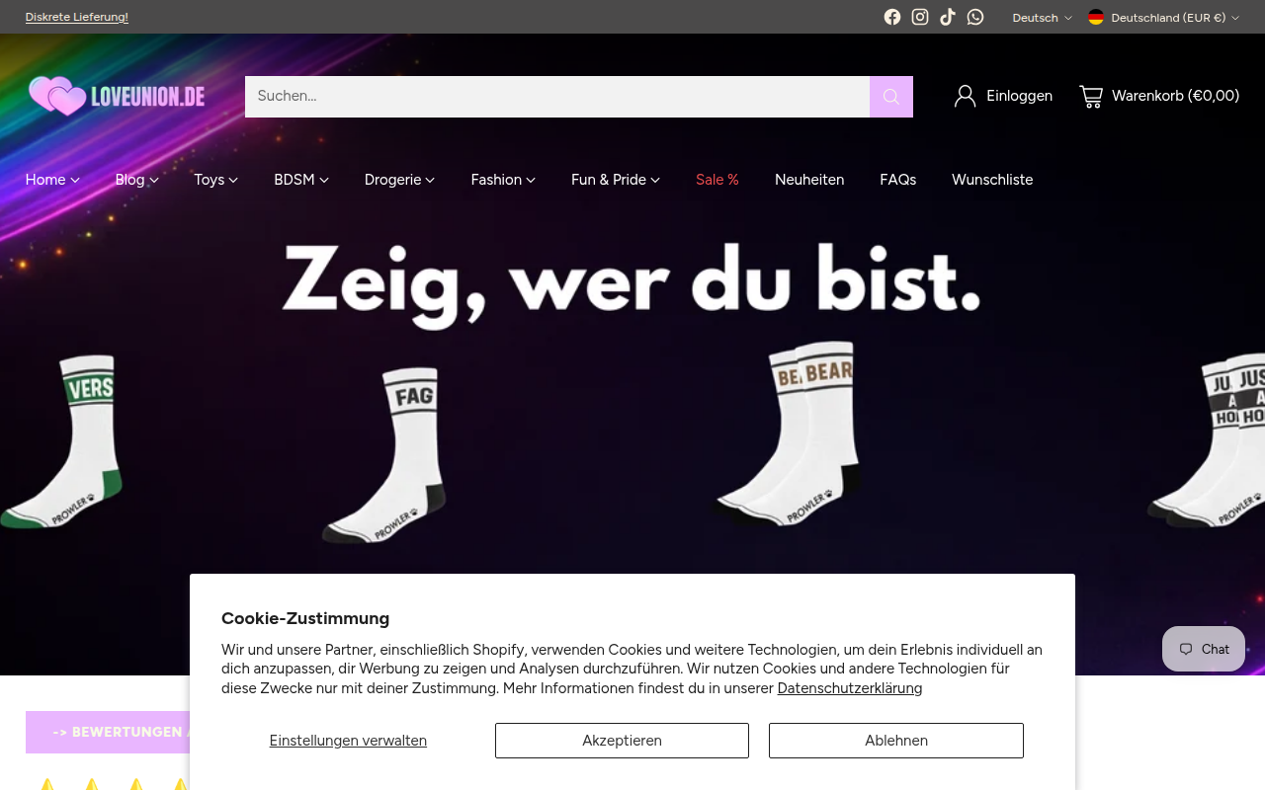This screenshot has height=790, width=1265.
Task: Go to the Sale % page
Action: coord(717,180)
